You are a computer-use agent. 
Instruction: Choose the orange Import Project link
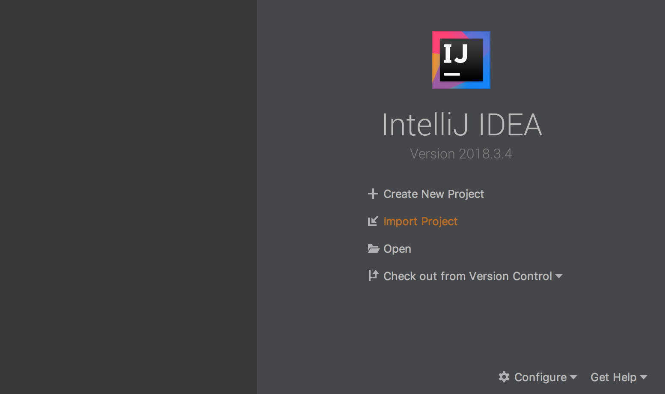pyautogui.click(x=420, y=221)
